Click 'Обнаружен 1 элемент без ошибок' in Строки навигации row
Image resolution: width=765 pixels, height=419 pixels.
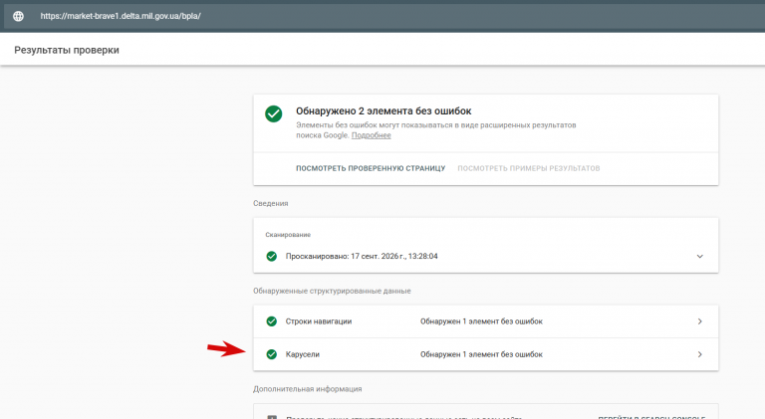(x=481, y=321)
